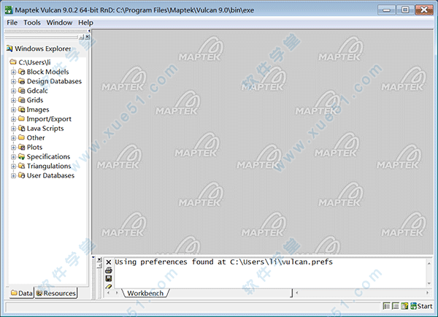The height and width of the screenshot is (317, 438).
Task: Click the yellow eraser icon beside the console
Action: coord(109,286)
